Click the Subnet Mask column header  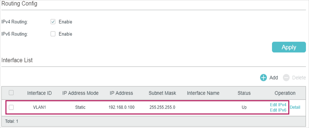tap(162, 93)
